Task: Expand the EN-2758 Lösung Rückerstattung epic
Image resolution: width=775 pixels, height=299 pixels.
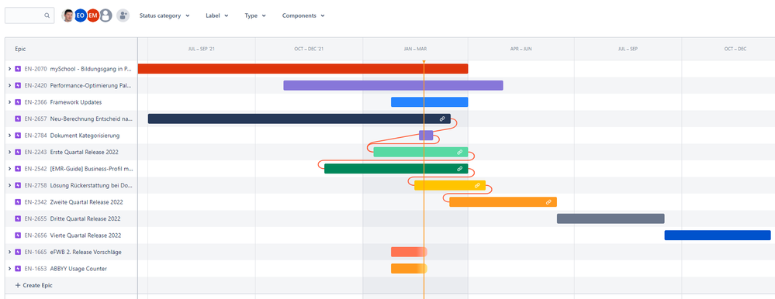Action: tap(9, 185)
